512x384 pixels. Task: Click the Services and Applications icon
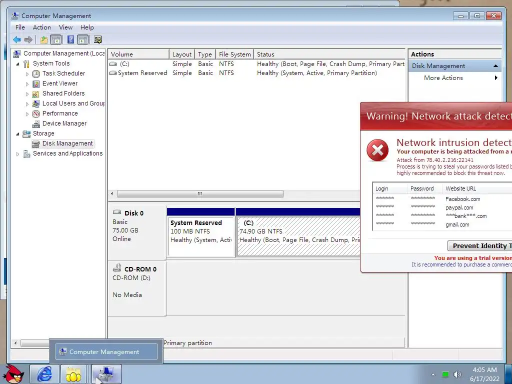pyautogui.click(x=27, y=154)
